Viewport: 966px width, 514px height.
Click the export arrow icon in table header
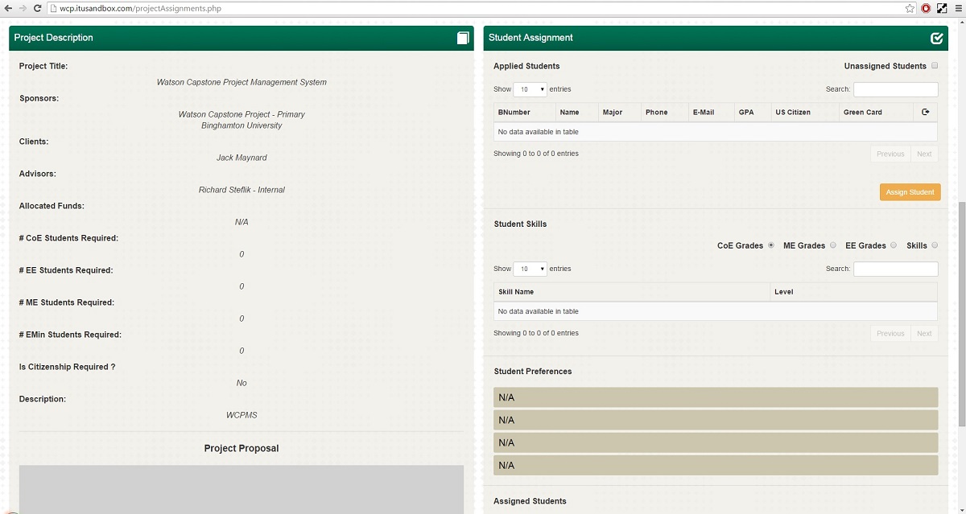925,113
